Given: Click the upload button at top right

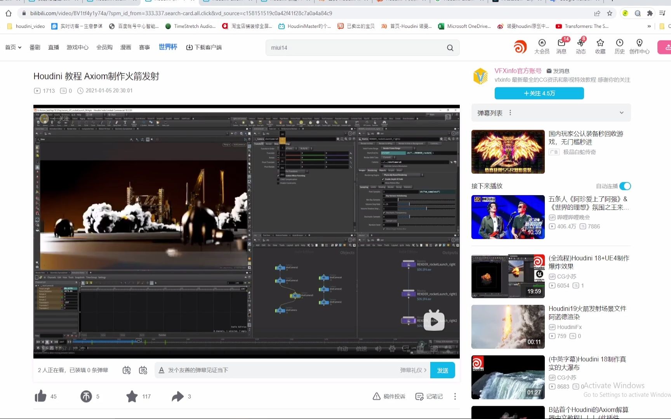Looking at the screenshot, I should (x=665, y=47).
